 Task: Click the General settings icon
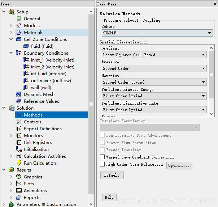pos(19,19)
